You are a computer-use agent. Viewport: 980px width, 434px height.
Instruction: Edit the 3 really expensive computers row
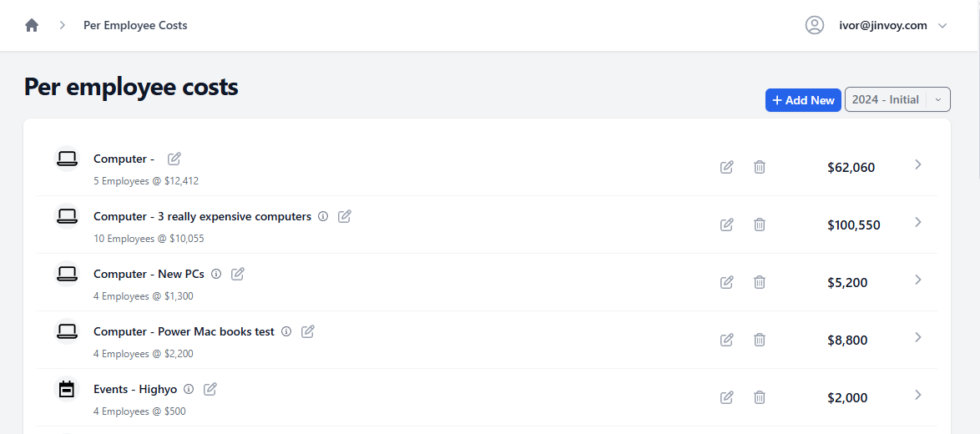pyautogui.click(x=726, y=225)
